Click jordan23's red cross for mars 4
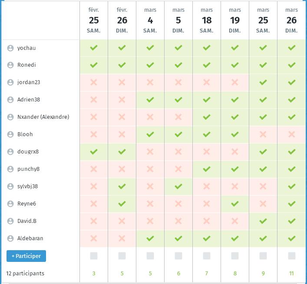Screen dimensions: 307x284 (150, 82)
